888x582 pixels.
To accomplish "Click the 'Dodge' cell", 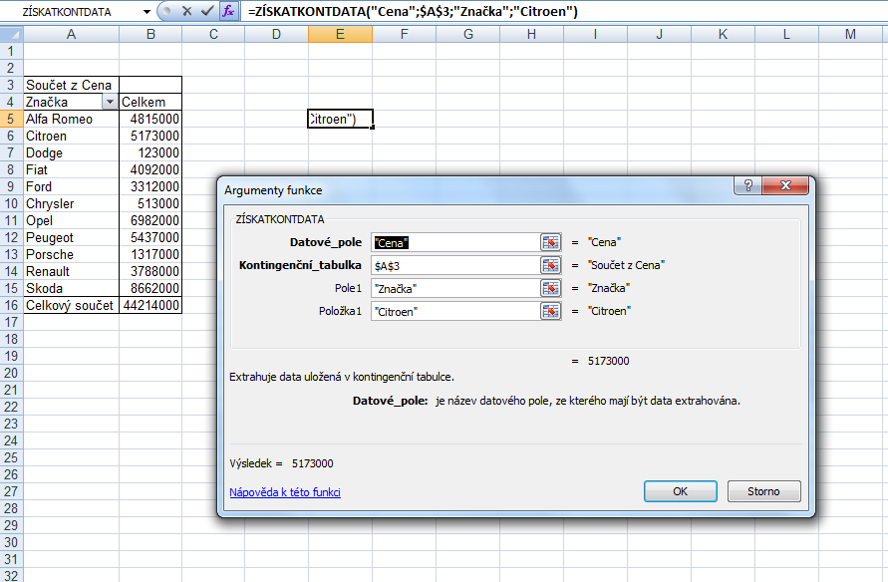I will (72, 152).
